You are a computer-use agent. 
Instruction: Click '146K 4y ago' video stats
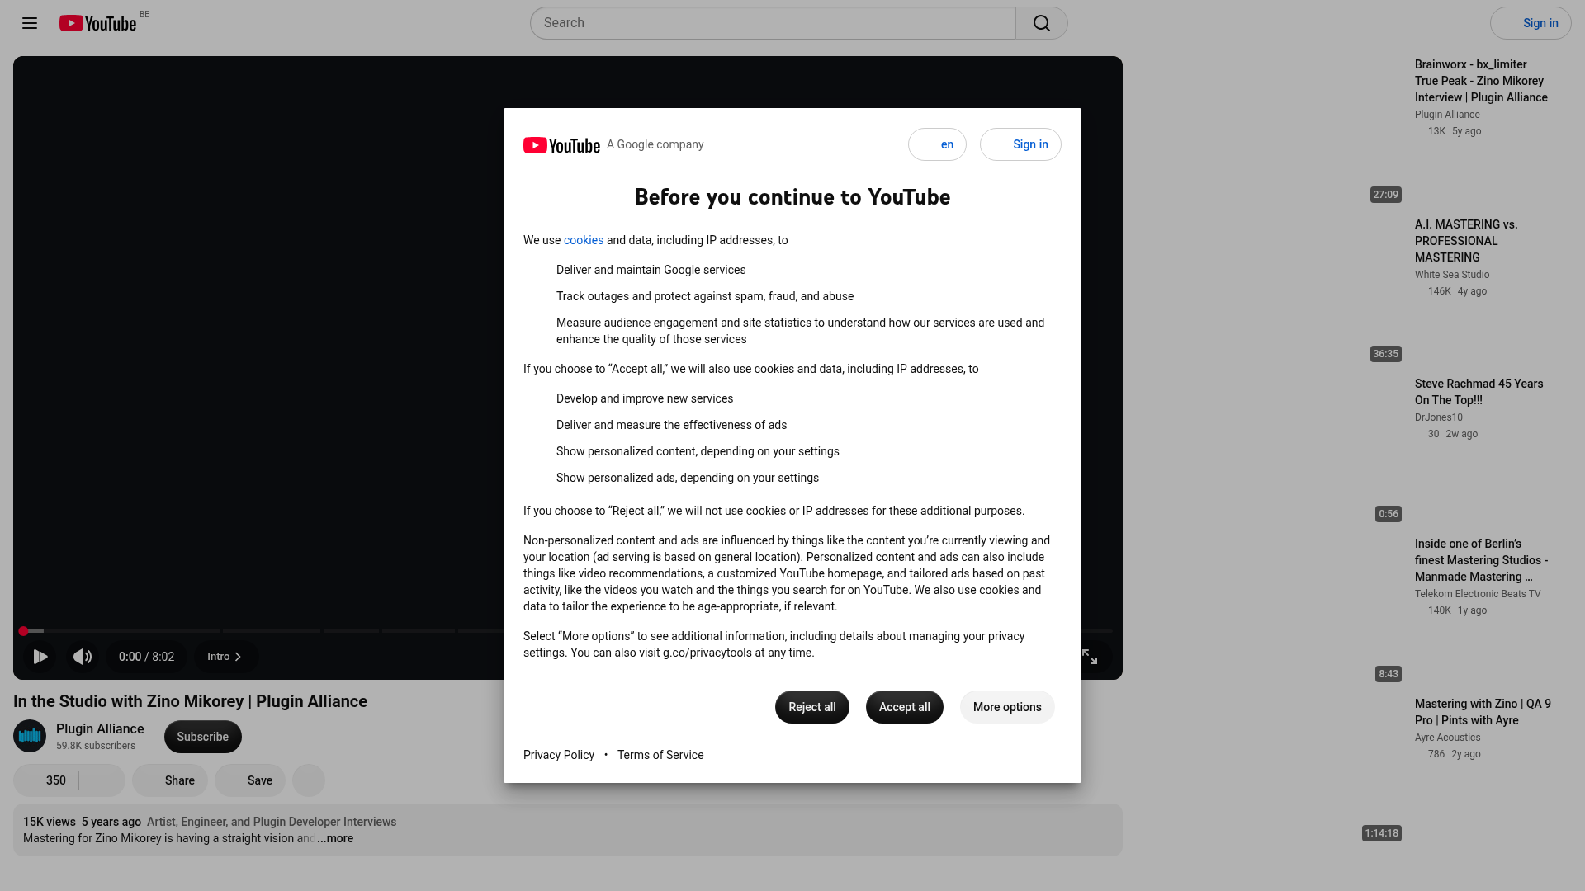click(x=1458, y=291)
